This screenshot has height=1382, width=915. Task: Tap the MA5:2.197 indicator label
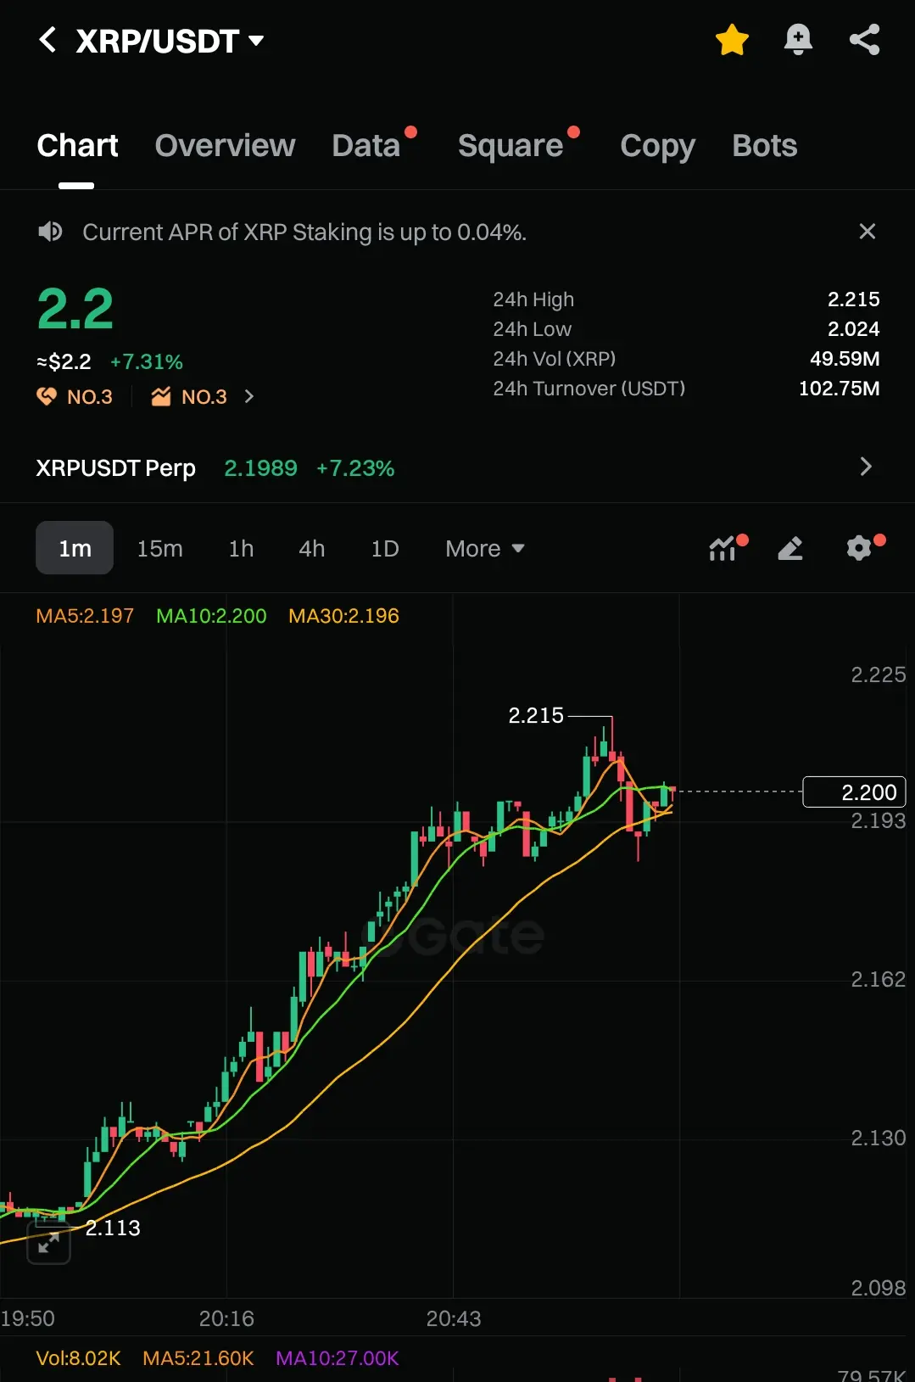click(85, 616)
